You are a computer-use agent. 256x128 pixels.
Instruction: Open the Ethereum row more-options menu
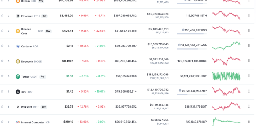[249, 15]
